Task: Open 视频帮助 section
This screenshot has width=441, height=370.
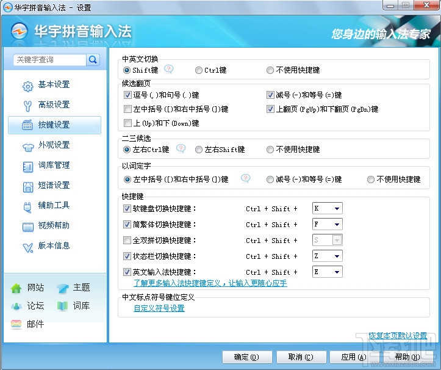Action: pos(54,225)
